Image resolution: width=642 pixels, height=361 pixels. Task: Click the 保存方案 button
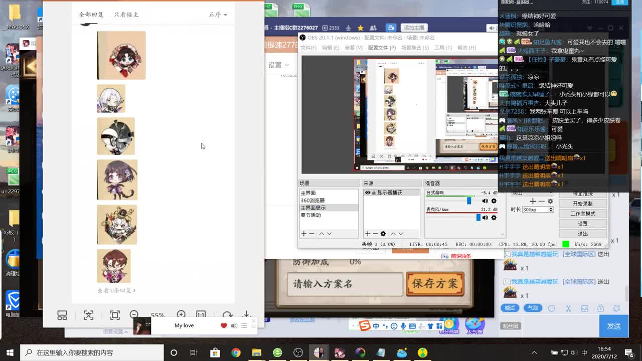(x=435, y=284)
